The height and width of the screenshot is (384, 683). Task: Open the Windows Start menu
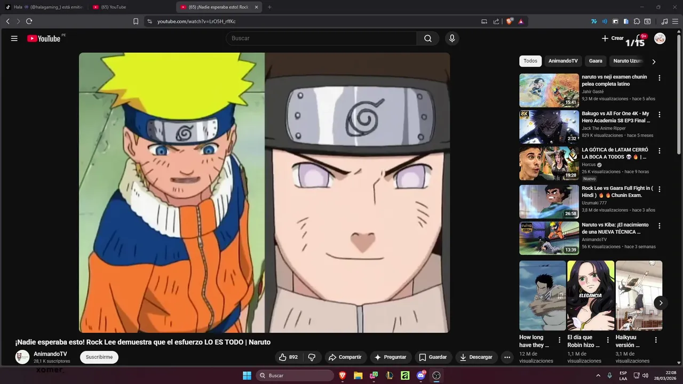pos(247,375)
